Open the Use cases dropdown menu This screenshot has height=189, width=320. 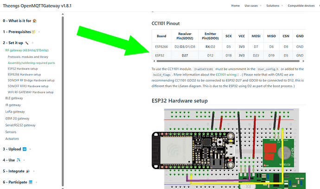pyautogui.click(x=253, y=6)
